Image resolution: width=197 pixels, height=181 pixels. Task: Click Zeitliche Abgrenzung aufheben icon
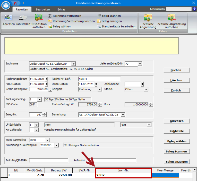coord(172,21)
